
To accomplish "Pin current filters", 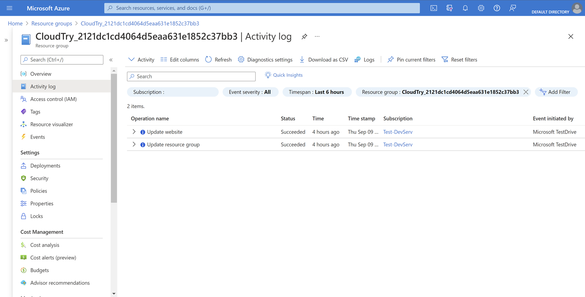I will click(x=411, y=60).
